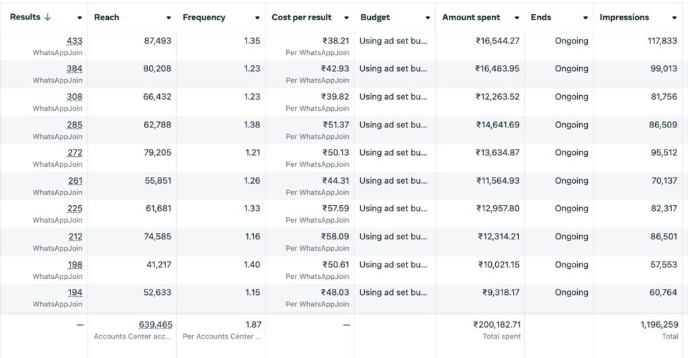Open the 308 results value

click(x=75, y=97)
